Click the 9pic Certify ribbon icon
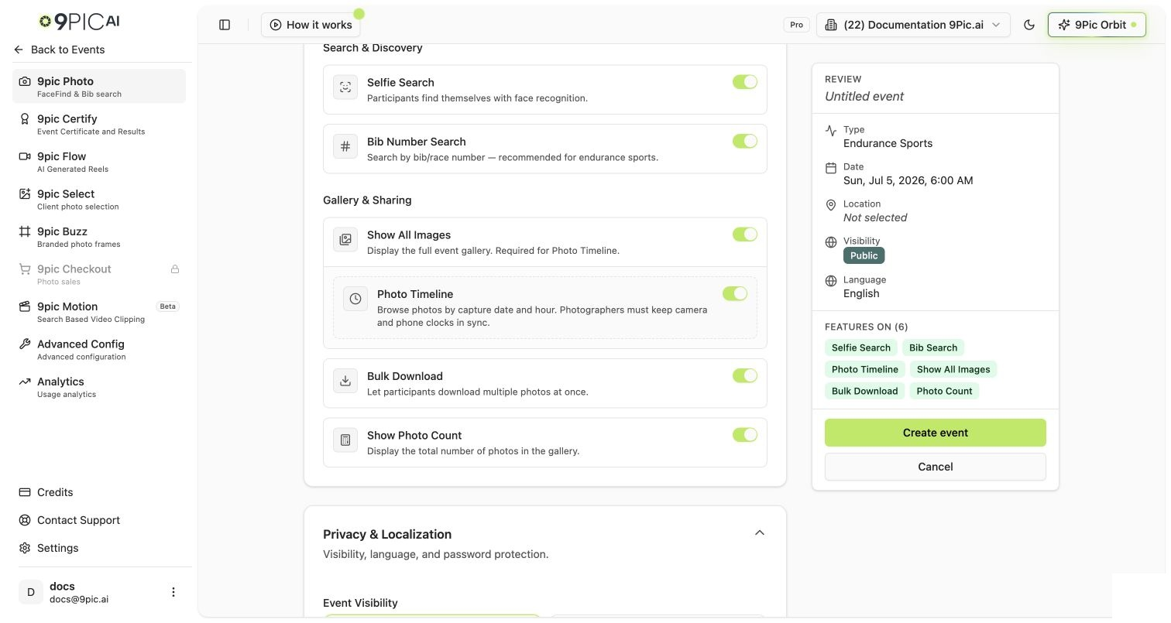Image resolution: width=1171 pixels, height=623 pixels. [25, 119]
